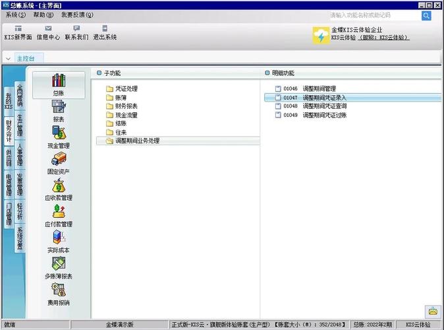This screenshot has height=330, width=444.
Task: Open 信息中心 from the toolbar
Action: point(48,33)
